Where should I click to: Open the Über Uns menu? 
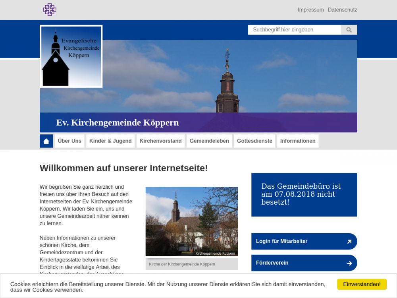69,141
